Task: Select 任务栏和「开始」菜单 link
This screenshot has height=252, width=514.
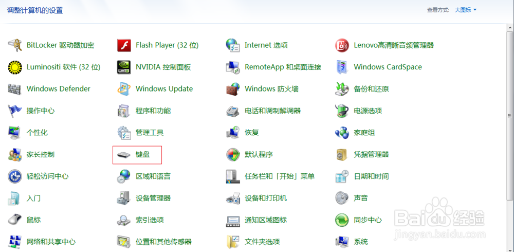Action: (280, 176)
